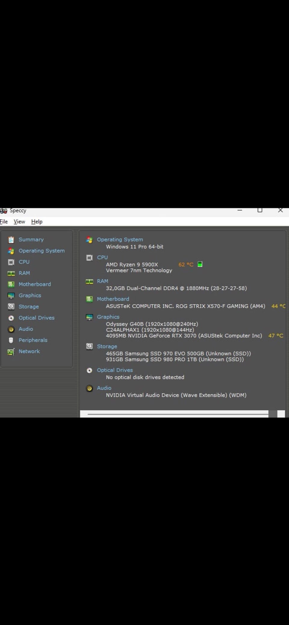Open the Storage heading link in summary
The width and height of the screenshot is (289, 625).
(107, 347)
